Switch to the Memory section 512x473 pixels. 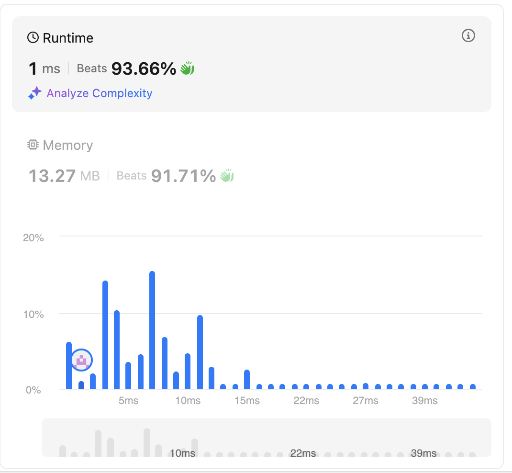tap(60, 145)
